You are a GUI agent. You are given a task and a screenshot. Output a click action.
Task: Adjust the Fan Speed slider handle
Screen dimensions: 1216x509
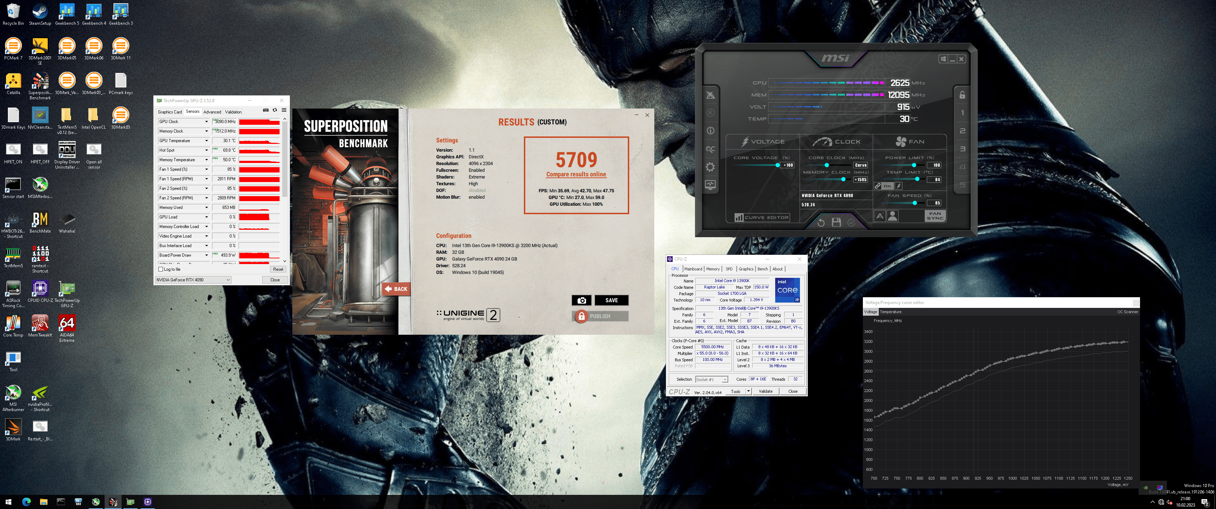tap(914, 203)
